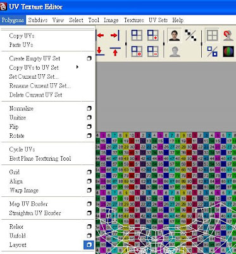This screenshot has width=236, height=254.
Task: Click blue grid icon with red plus
Action: coord(152,35)
